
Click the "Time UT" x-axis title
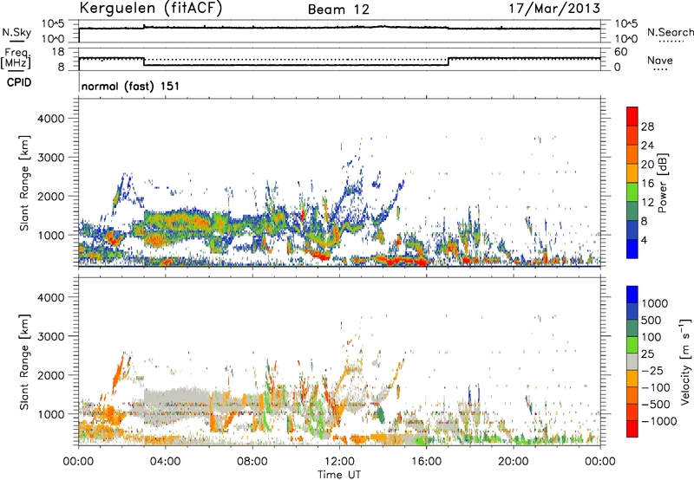coord(339,475)
